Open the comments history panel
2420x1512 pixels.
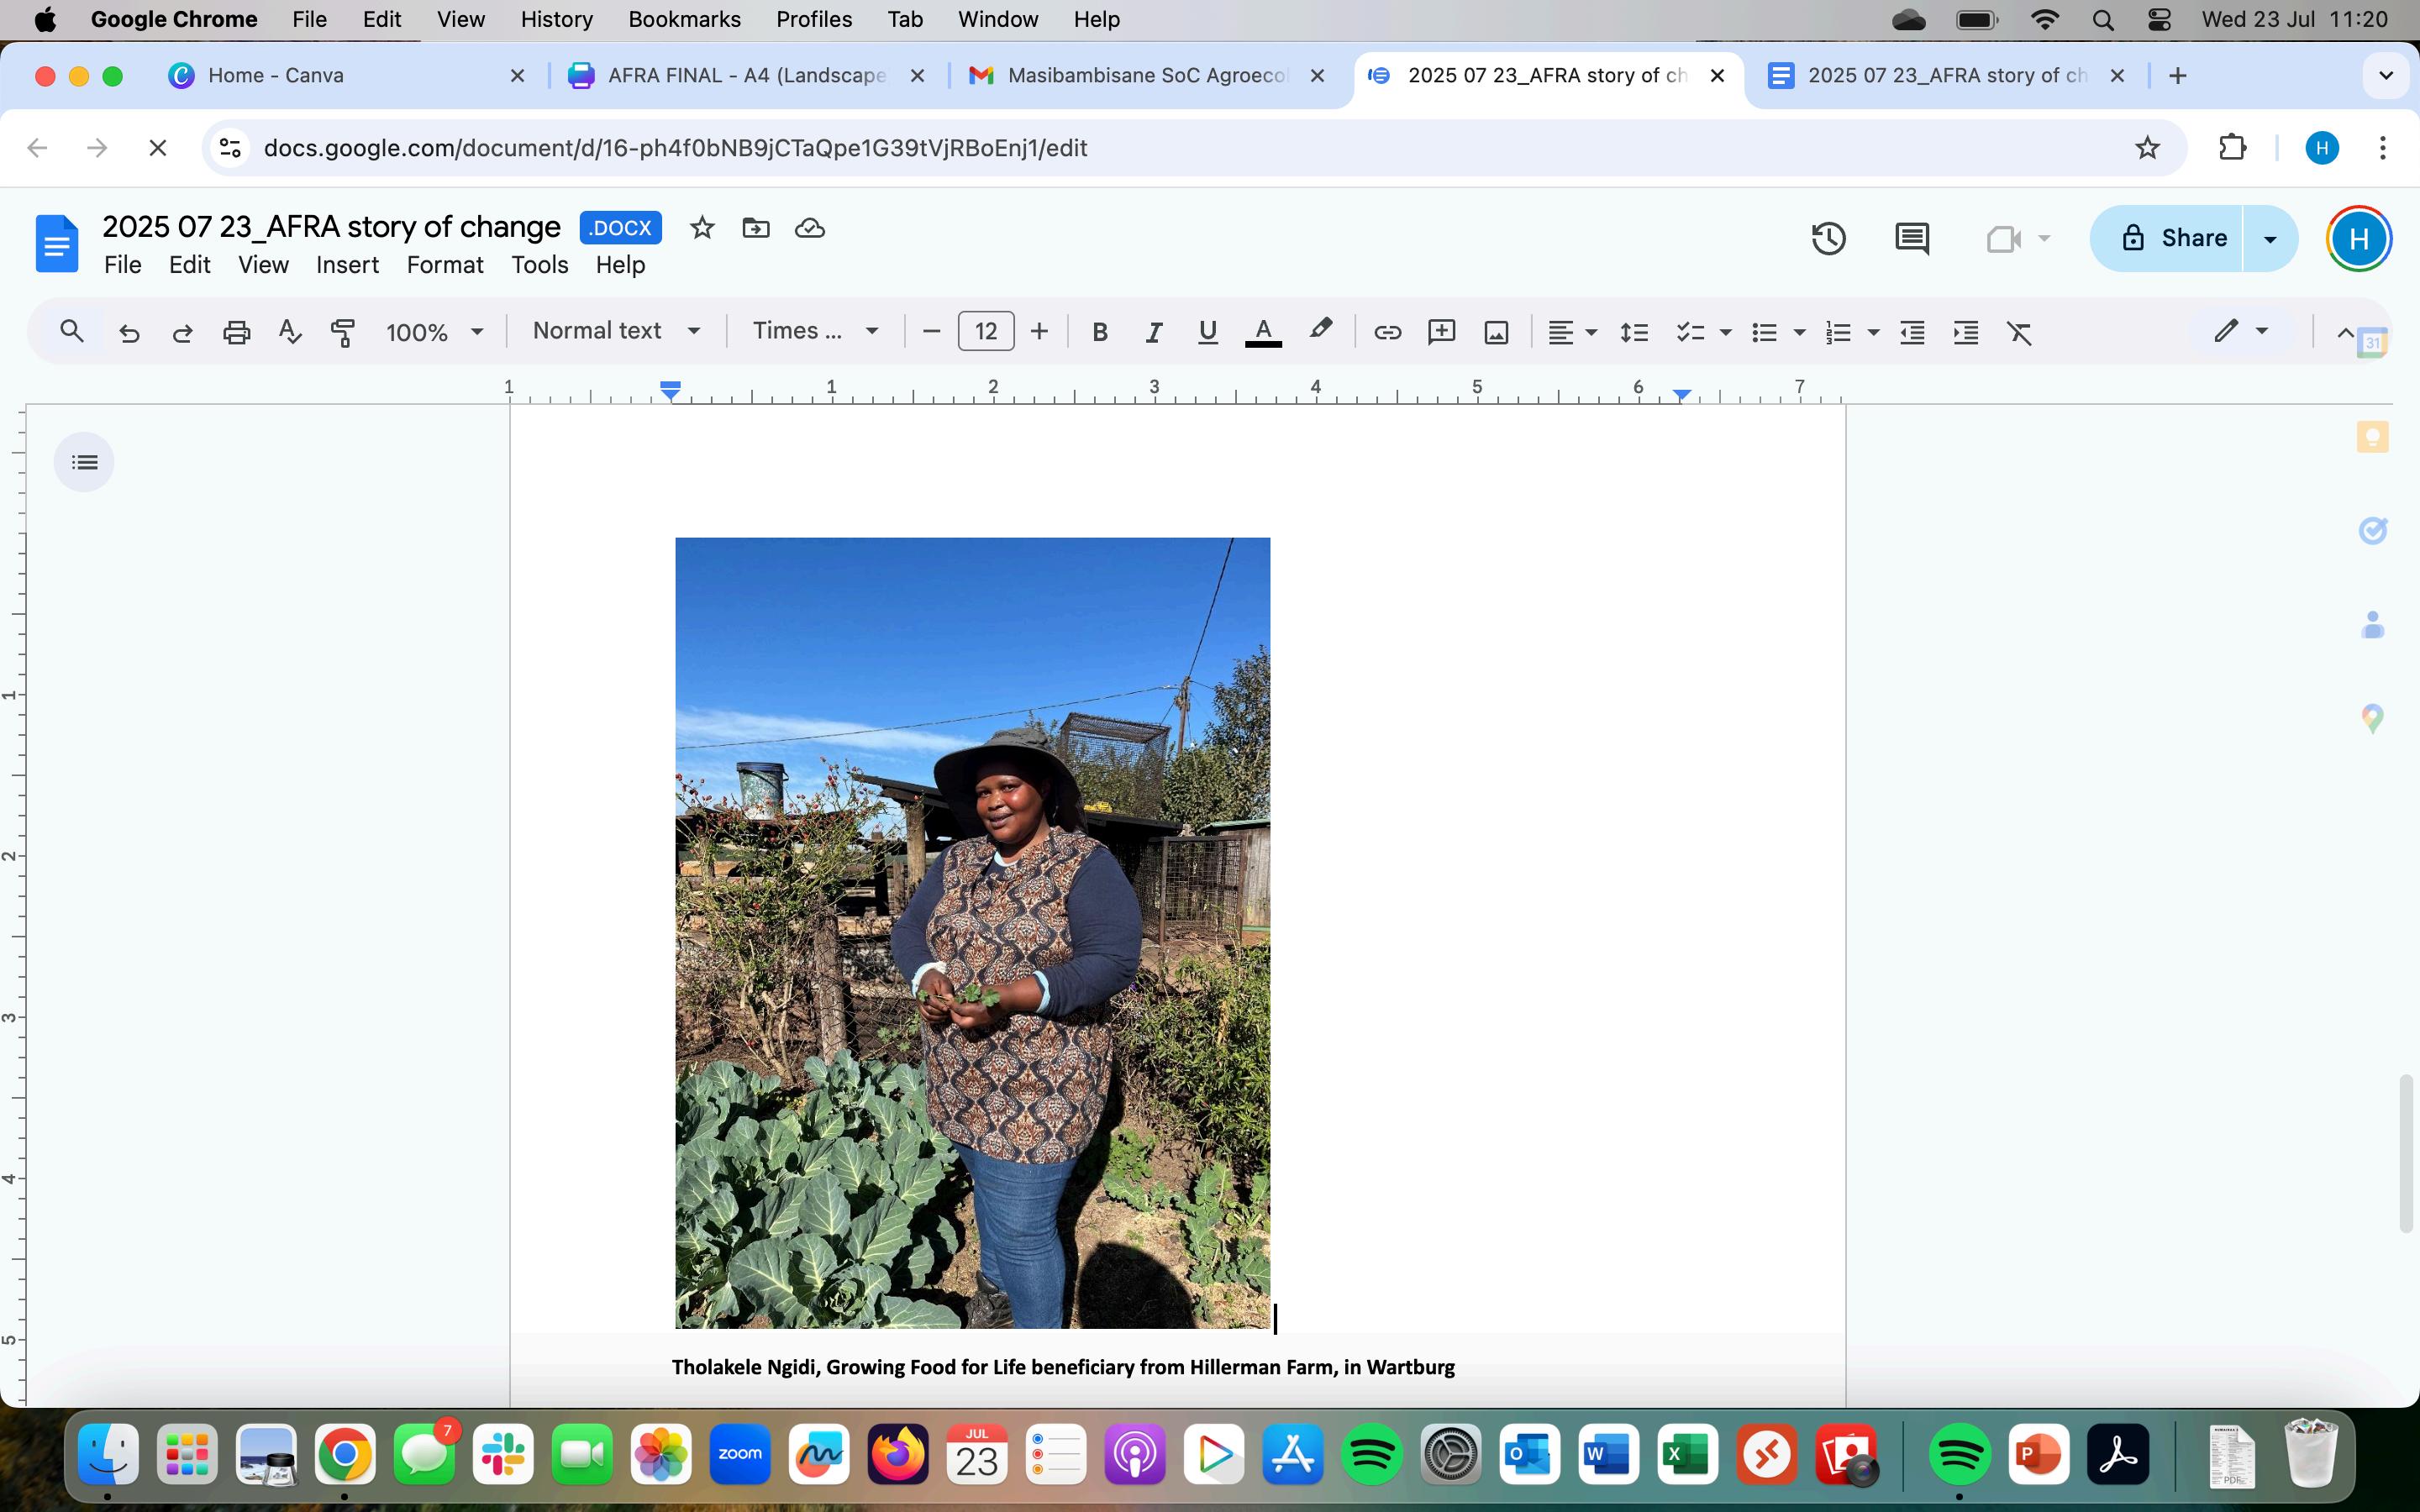point(1911,238)
